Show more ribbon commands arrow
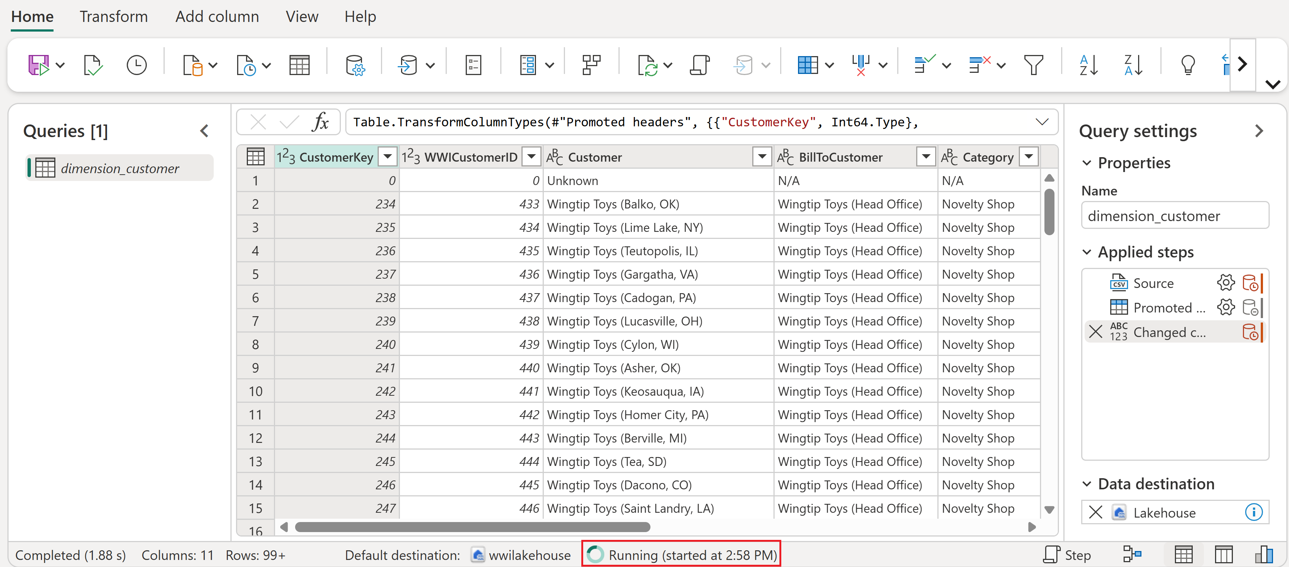 (1243, 64)
